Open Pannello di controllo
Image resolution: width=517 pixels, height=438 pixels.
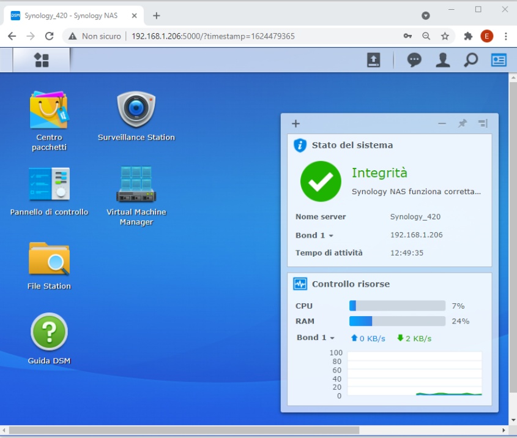pos(49,184)
